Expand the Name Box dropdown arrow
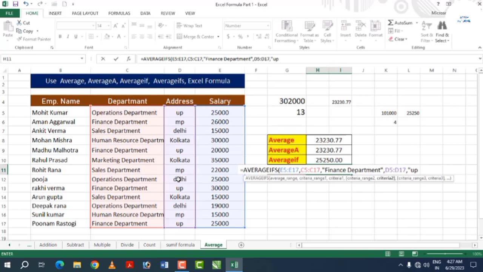483x272 pixels. [x=82, y=59]
